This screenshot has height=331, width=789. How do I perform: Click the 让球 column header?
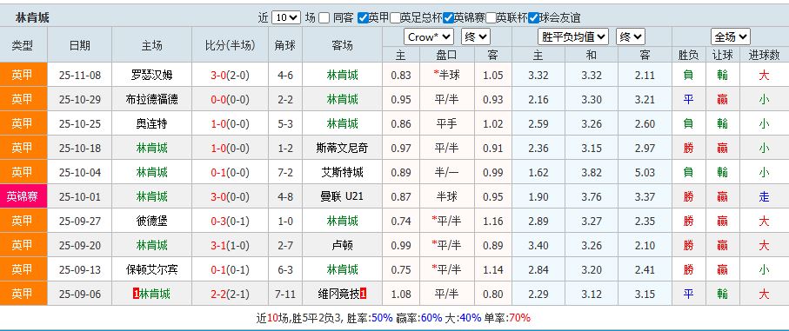tap(723, 55)
